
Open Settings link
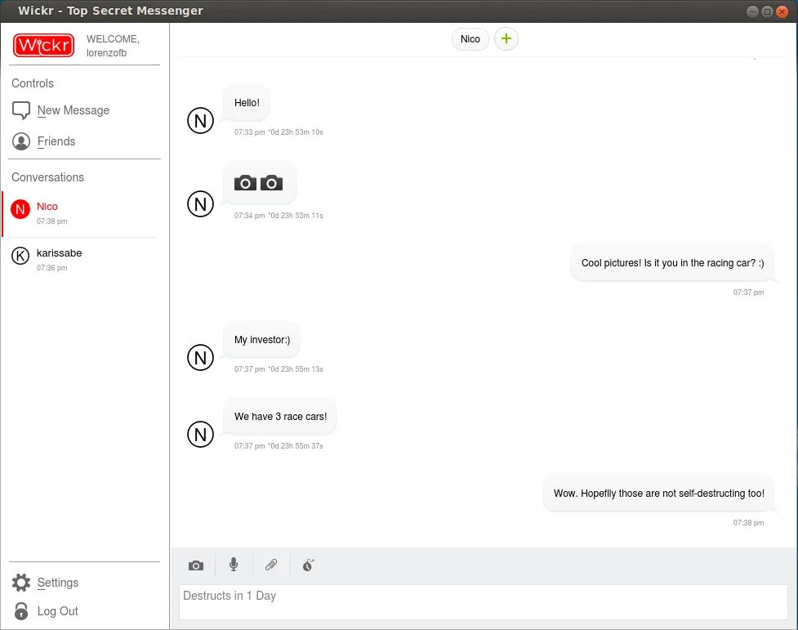(x=57, y=583)
